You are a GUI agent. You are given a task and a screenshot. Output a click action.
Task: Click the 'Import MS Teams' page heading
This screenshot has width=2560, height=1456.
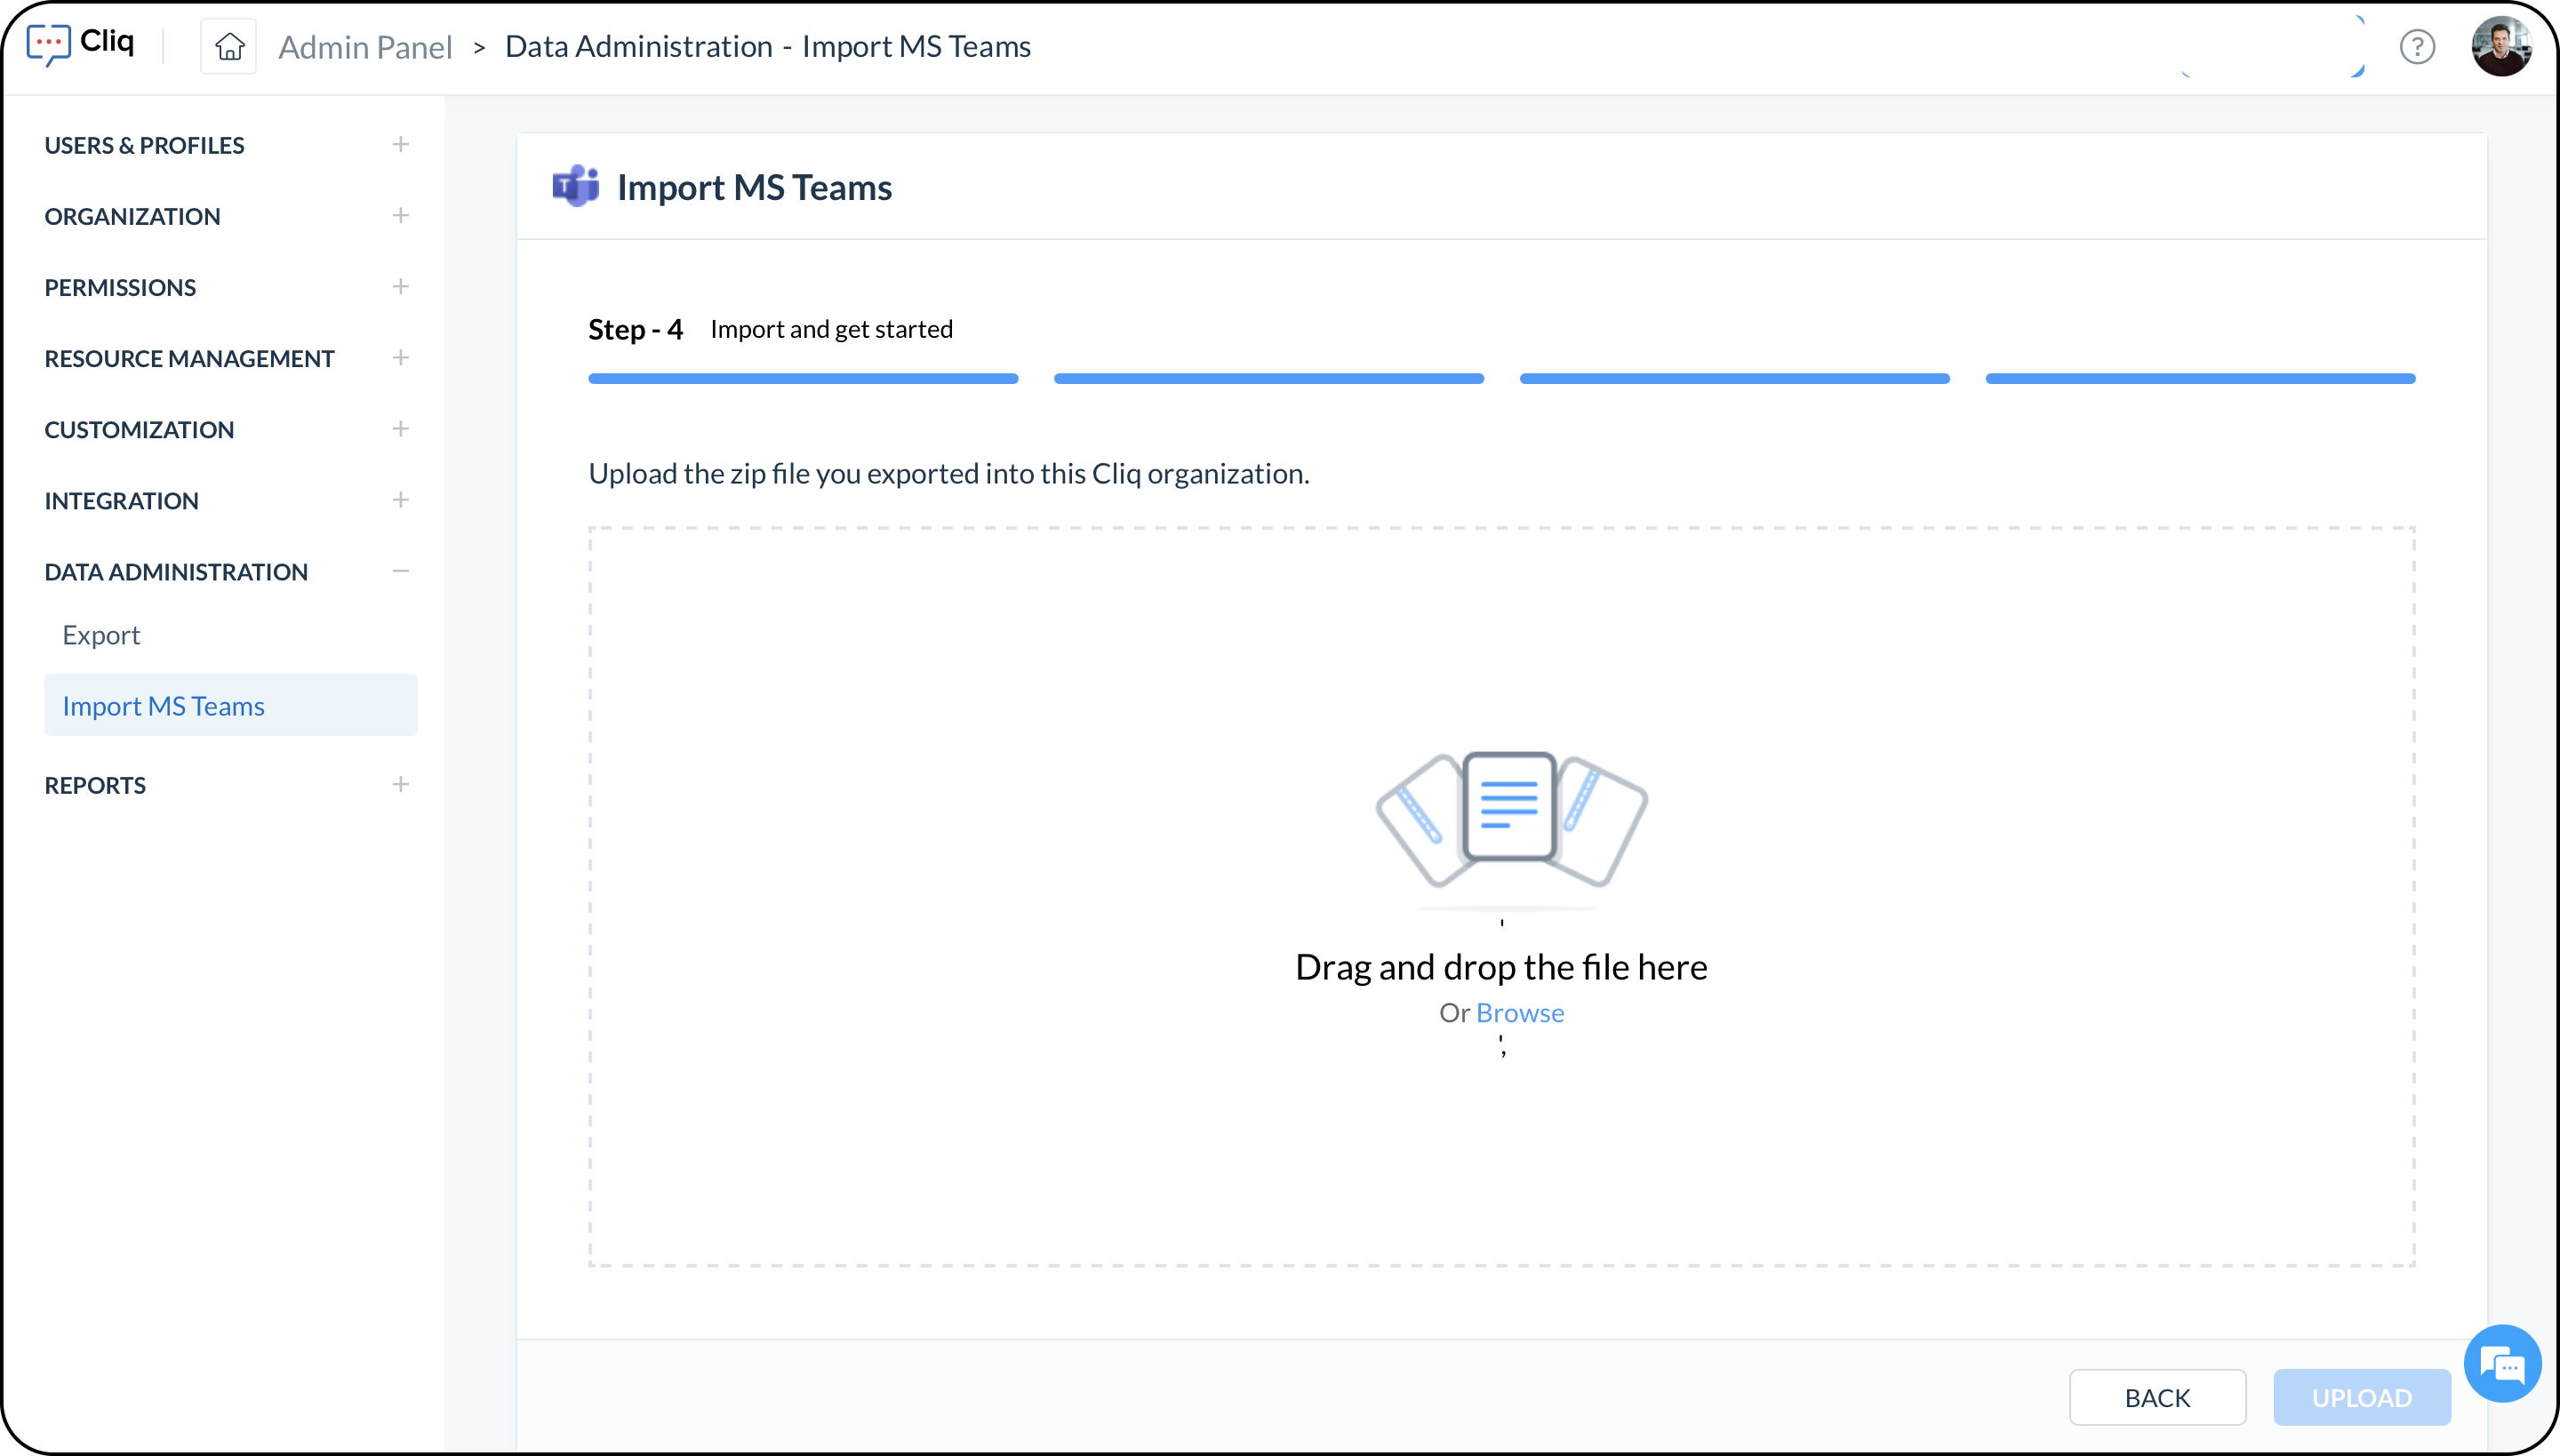click(754, 187)
